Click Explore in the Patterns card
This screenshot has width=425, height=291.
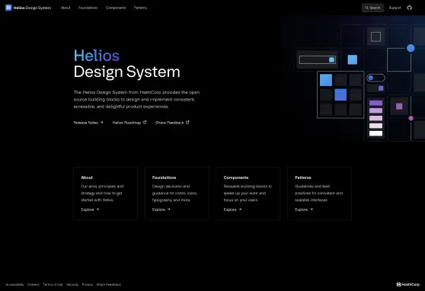(x=304, y=209)
